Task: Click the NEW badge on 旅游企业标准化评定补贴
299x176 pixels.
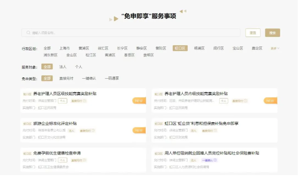Action: pyautogui.click(x=139, y=130)
